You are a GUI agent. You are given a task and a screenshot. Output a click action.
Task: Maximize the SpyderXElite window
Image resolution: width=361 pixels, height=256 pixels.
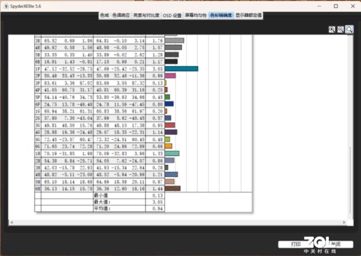[336, 6]
